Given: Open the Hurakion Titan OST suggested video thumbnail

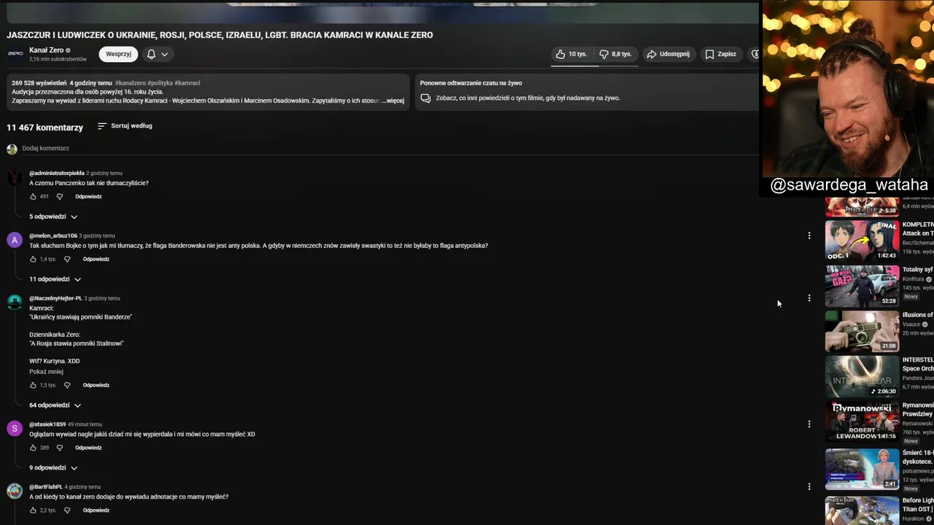Looking at the screenshot, I should (x=862, y=510).
